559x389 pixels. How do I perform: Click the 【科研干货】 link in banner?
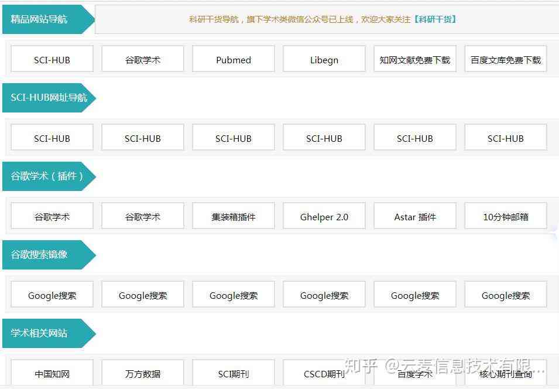(x=434, y=19)
